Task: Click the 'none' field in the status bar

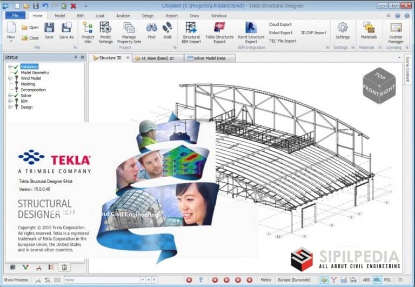Action: point(102,280)
